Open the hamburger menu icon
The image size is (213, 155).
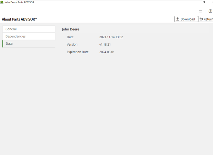(201, 11)
